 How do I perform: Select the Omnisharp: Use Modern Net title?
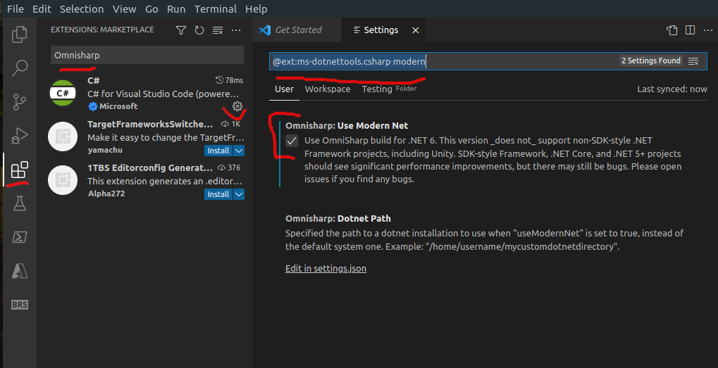click(347, 126)
